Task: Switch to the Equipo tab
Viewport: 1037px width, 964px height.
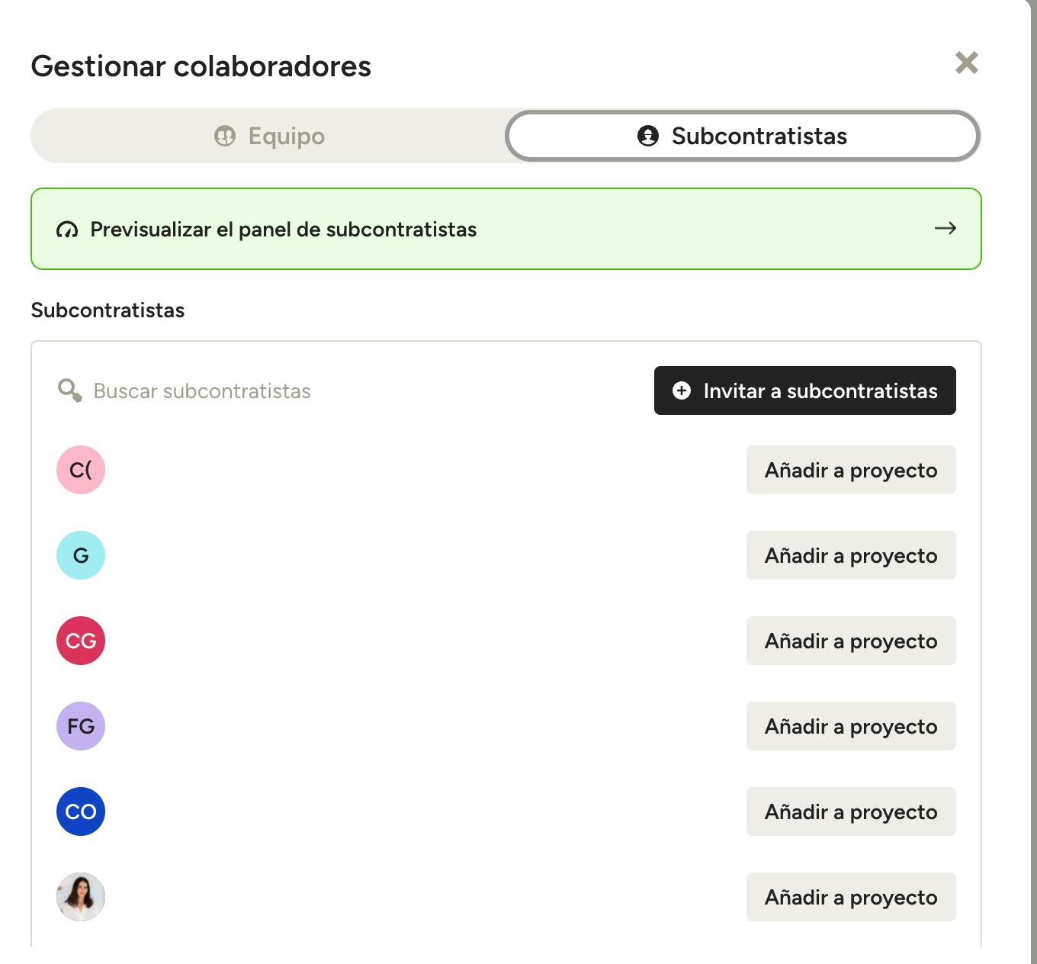Action: 269,137
